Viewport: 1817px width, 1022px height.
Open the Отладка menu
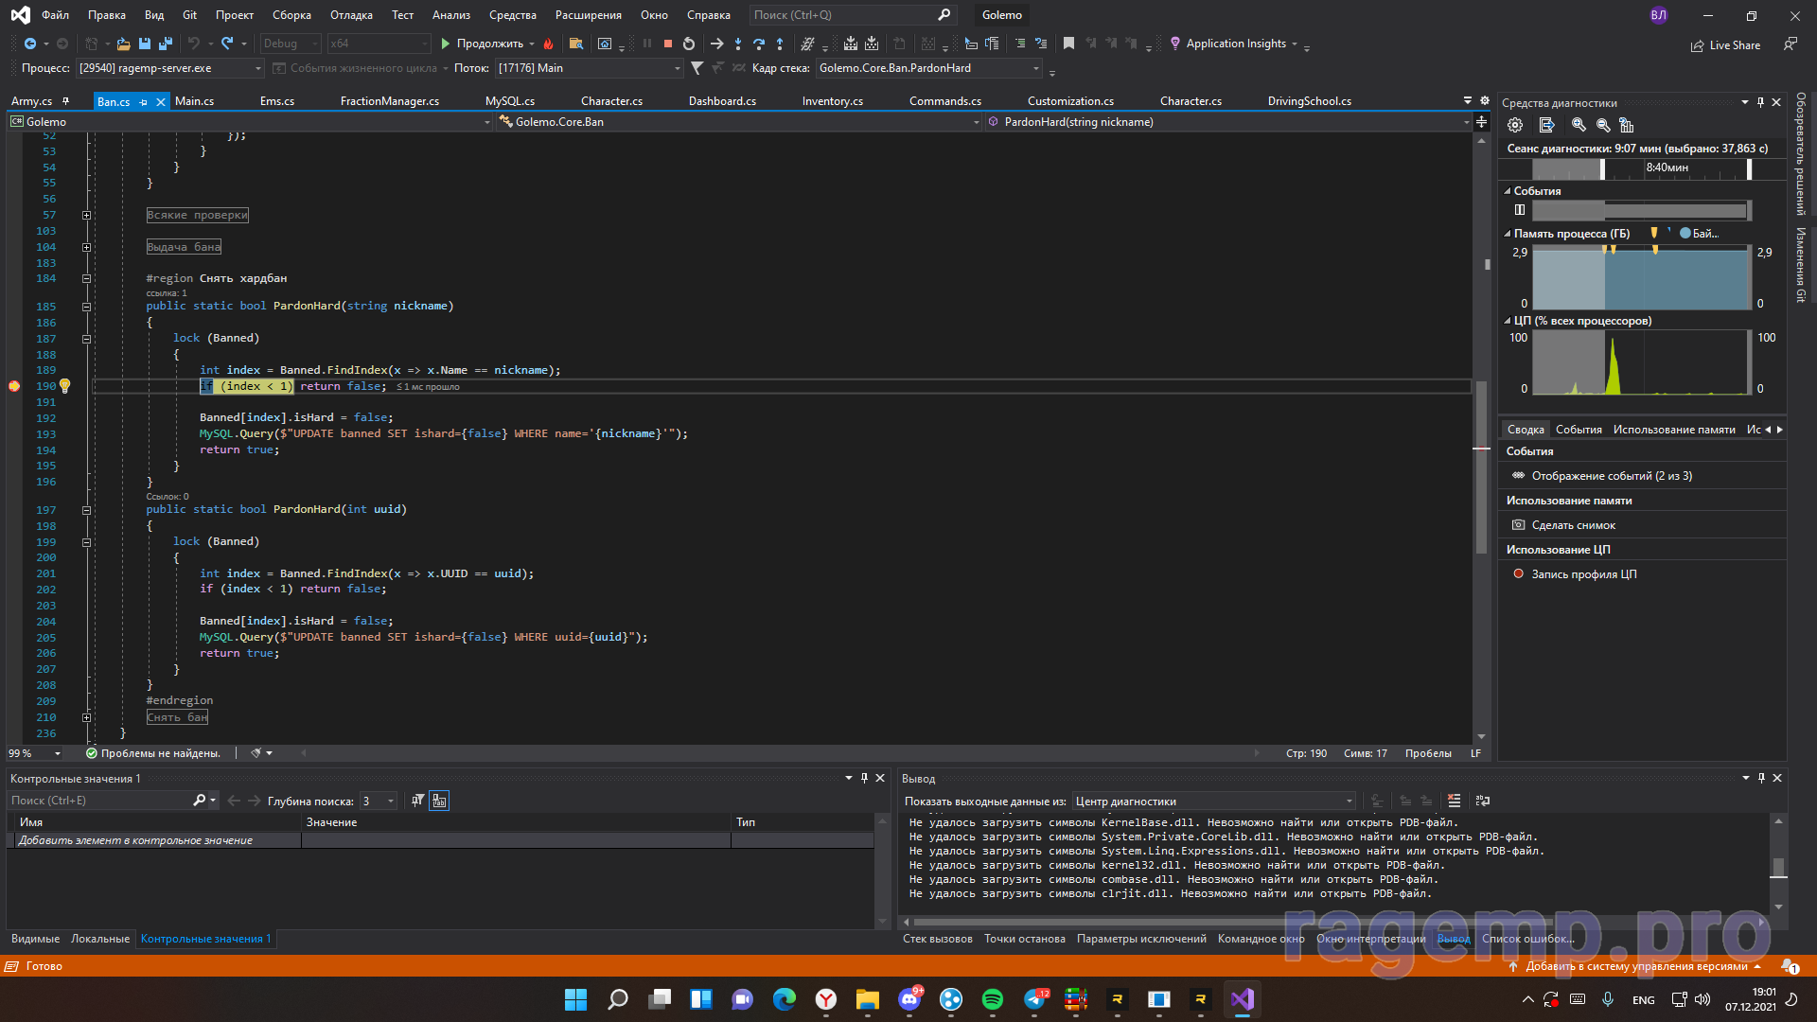pos(351,15)
